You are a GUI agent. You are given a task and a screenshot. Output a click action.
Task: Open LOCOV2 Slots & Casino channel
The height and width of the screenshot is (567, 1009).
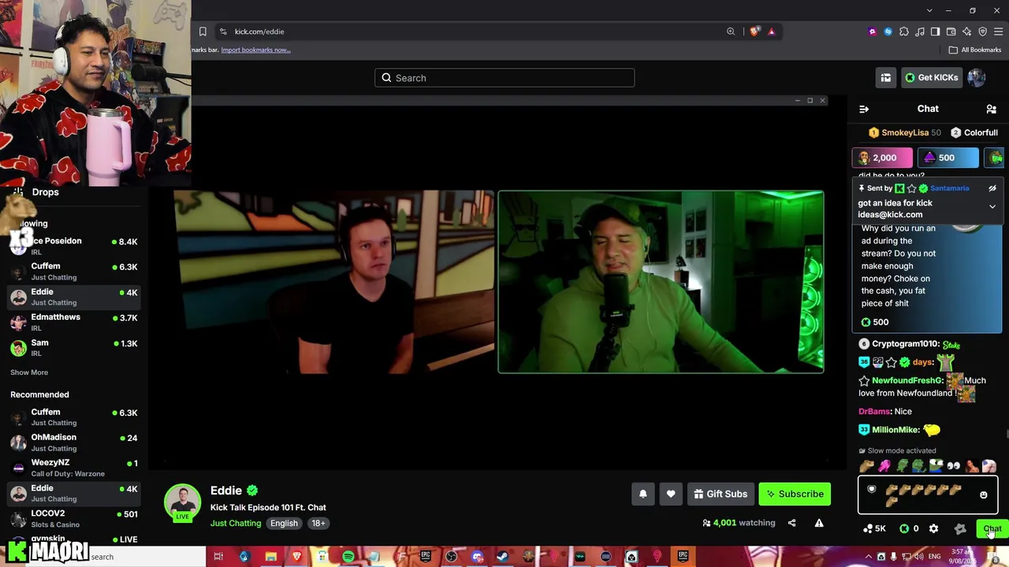(x=74, y=518)
